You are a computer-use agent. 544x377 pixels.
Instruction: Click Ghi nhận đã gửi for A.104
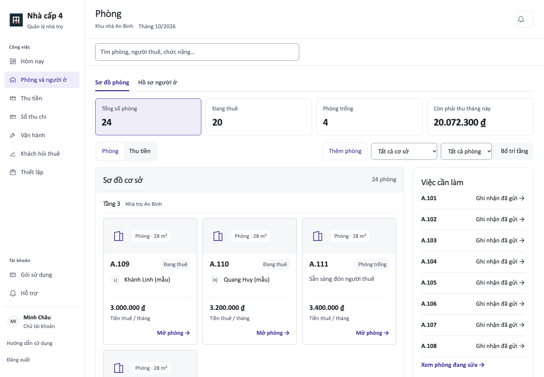pyautogui.click(x=500, y=262)
